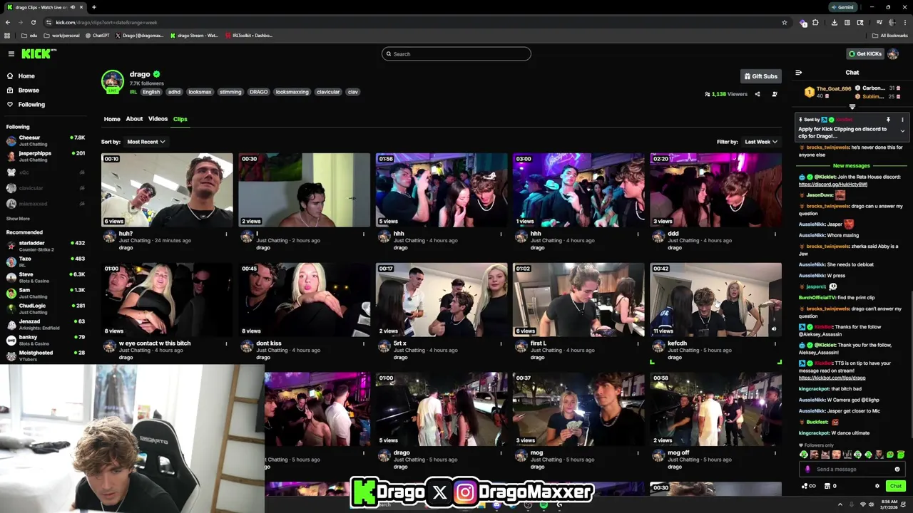
Task: Open the system volume icon in tray
Action: tap(871, 504)
